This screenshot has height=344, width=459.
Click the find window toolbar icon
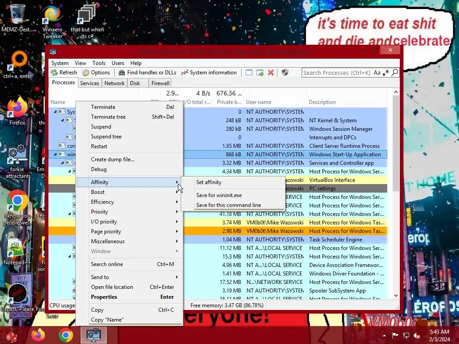click(x=249, y=73)
